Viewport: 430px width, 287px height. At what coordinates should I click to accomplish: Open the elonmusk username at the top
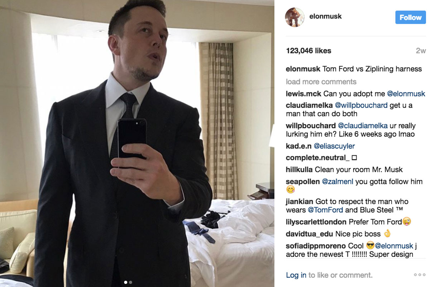326,17
